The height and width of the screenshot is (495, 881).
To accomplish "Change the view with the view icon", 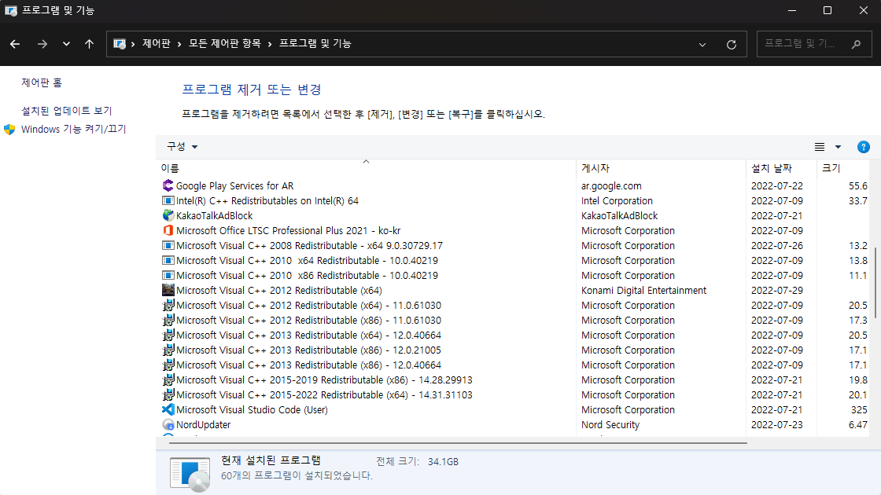I will (x=820, y=147).
